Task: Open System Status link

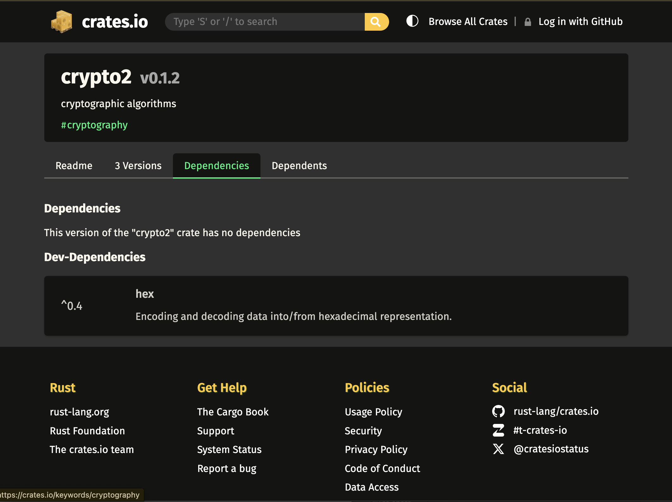Action: [229, 450]
